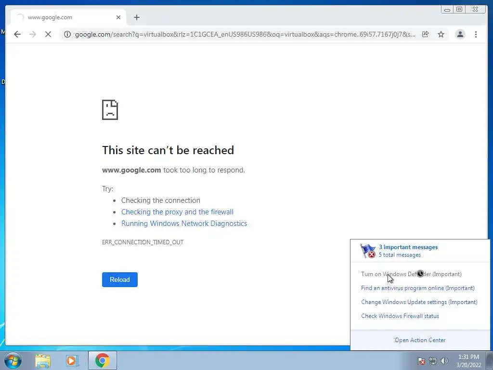Open the Chrome profile avatar
This screenshot has width=493, height=370.
pos(460,34)
